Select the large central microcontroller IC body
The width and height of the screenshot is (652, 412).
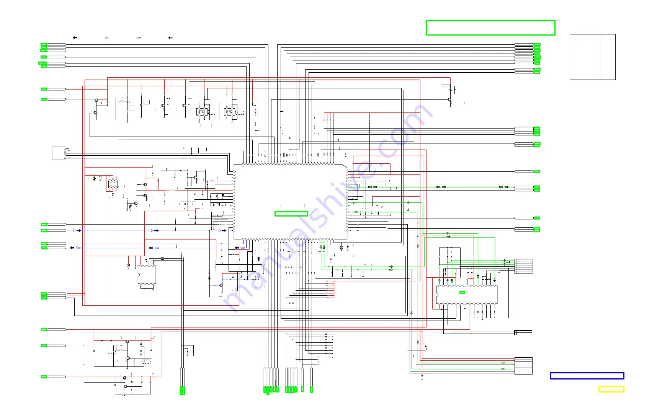291,202
